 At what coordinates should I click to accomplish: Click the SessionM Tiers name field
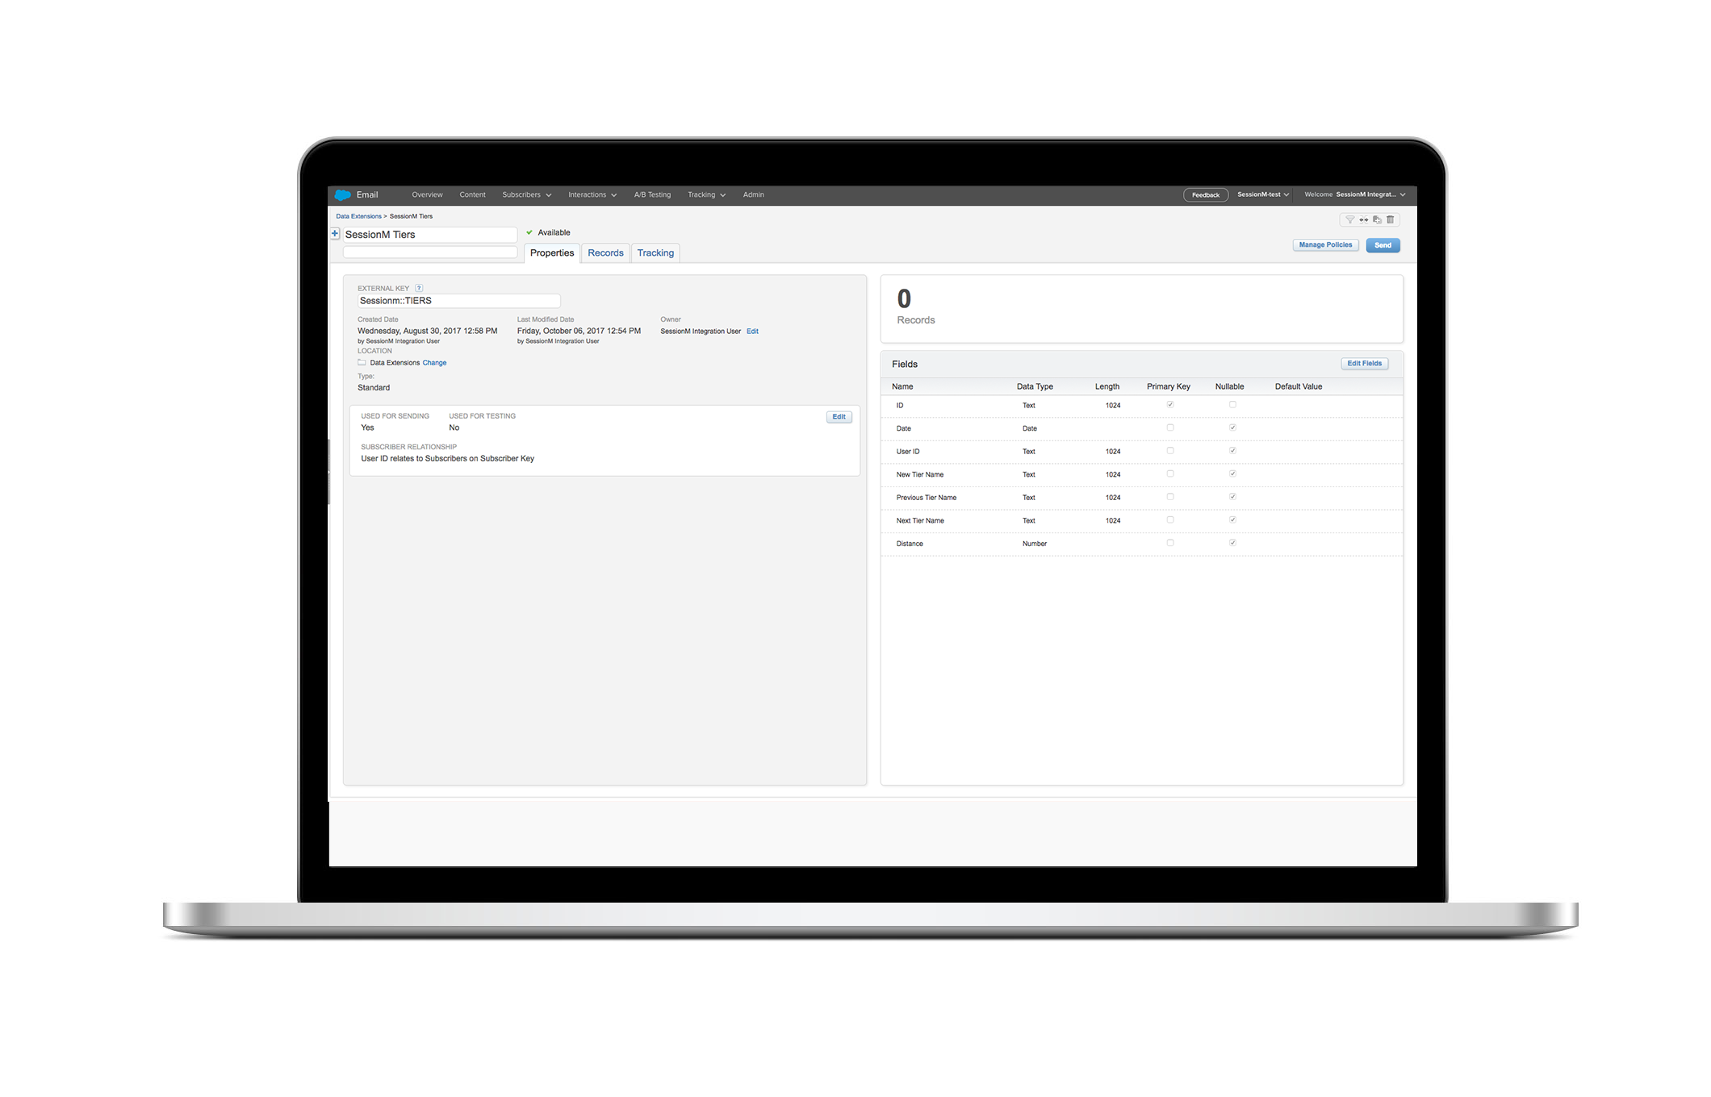(430, 235)
